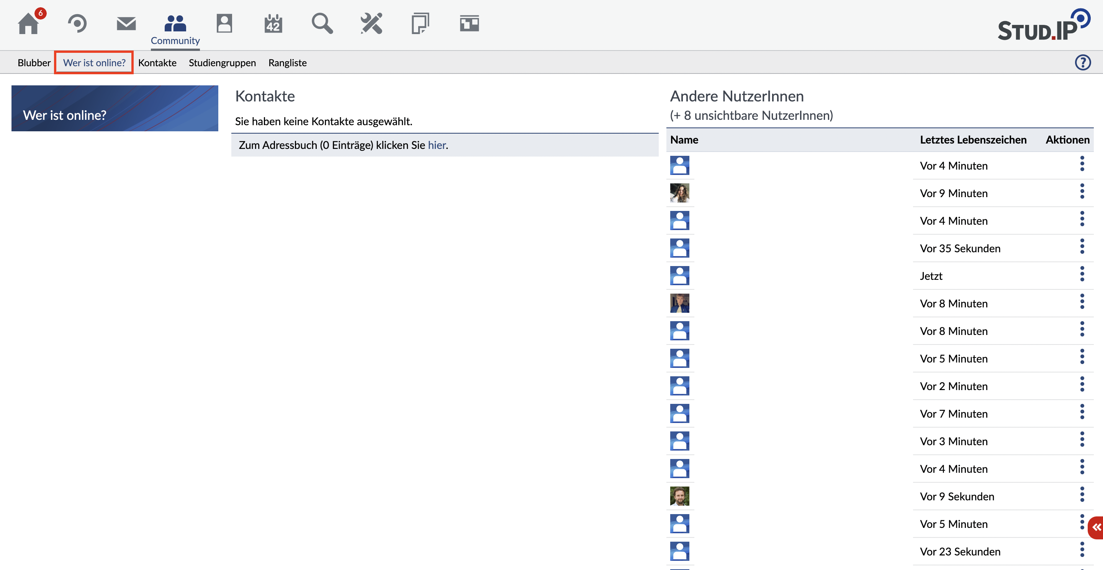Open the Tools wrench icon
1103x570 pixels.
371,23
